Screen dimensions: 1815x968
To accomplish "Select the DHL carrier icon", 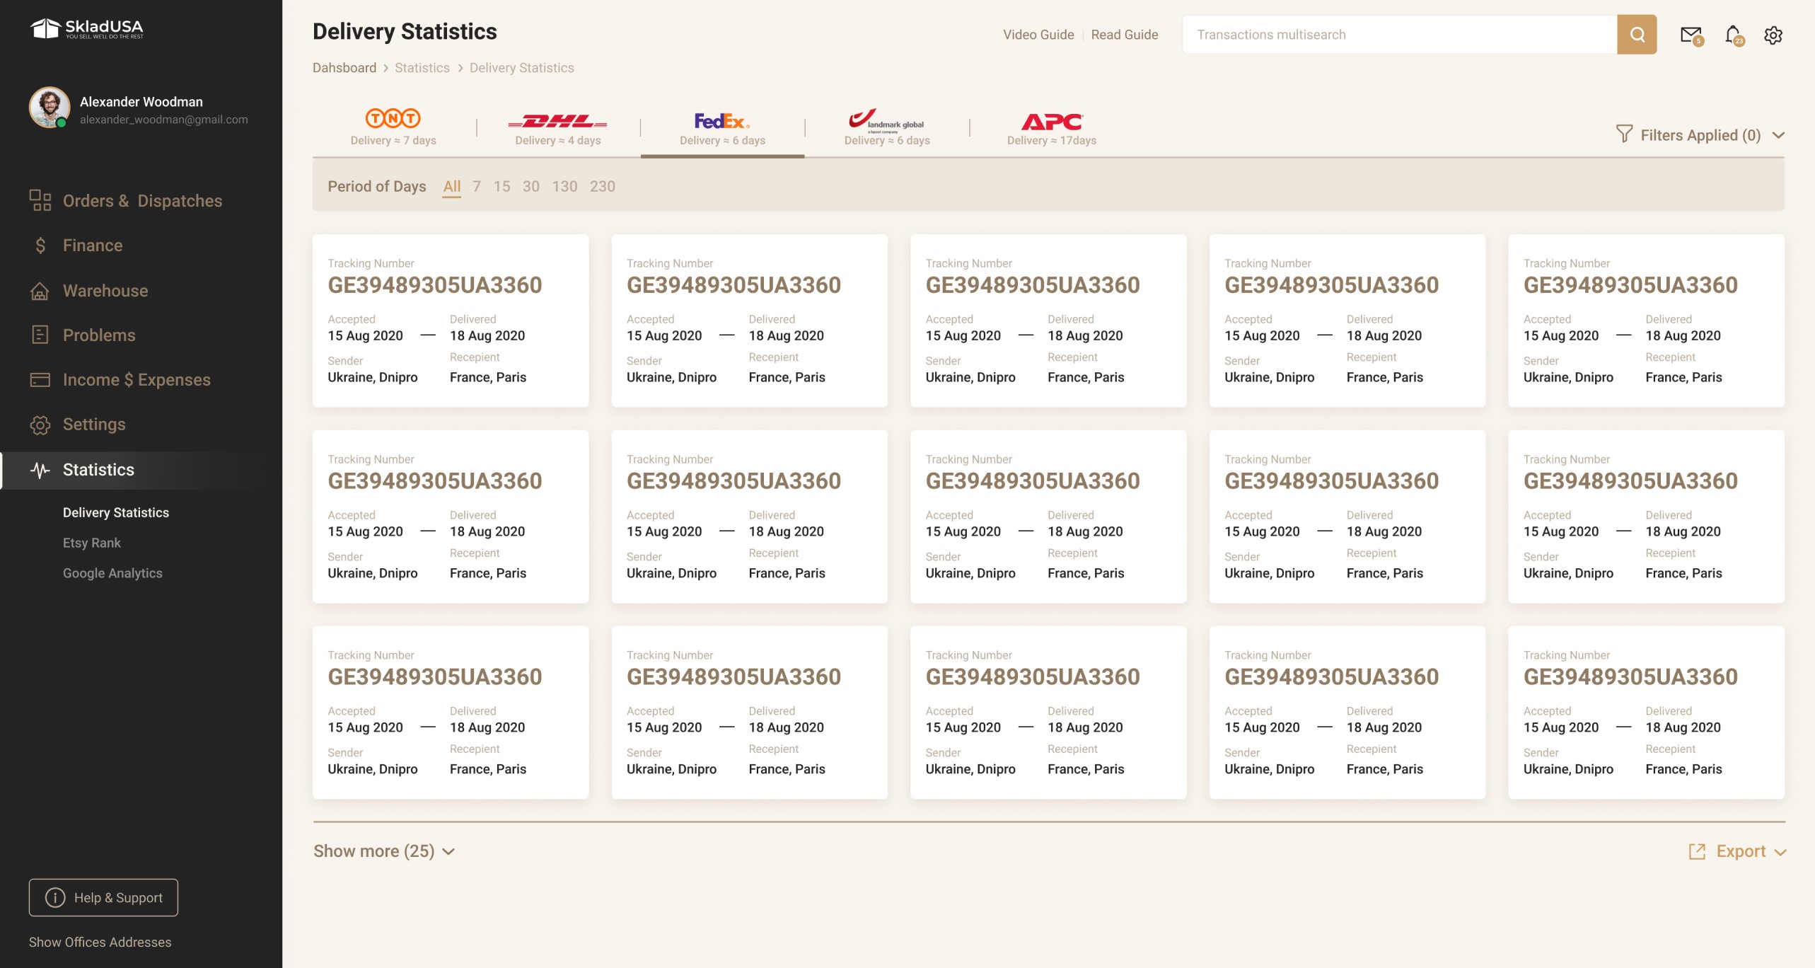I will tap(558, 120).
